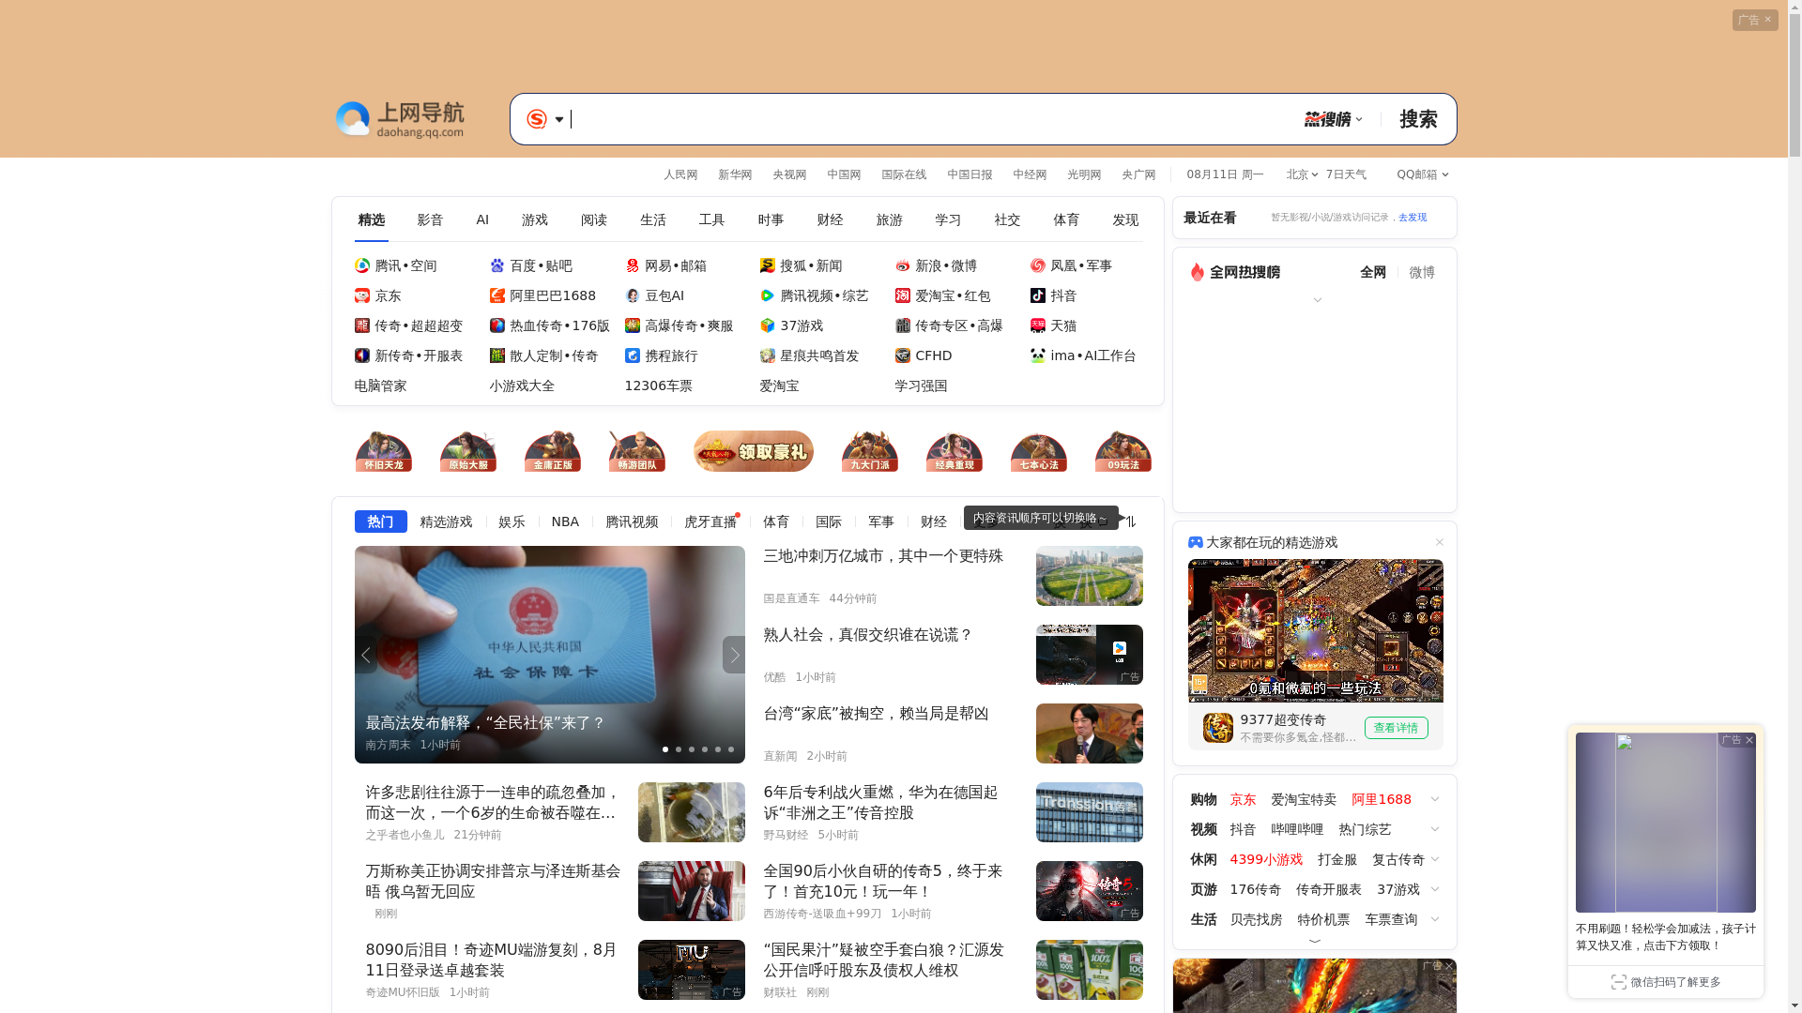Screen dimensions: 1802x1013
Task: Open 7日天气 weather link
Action: point(1346,174)
